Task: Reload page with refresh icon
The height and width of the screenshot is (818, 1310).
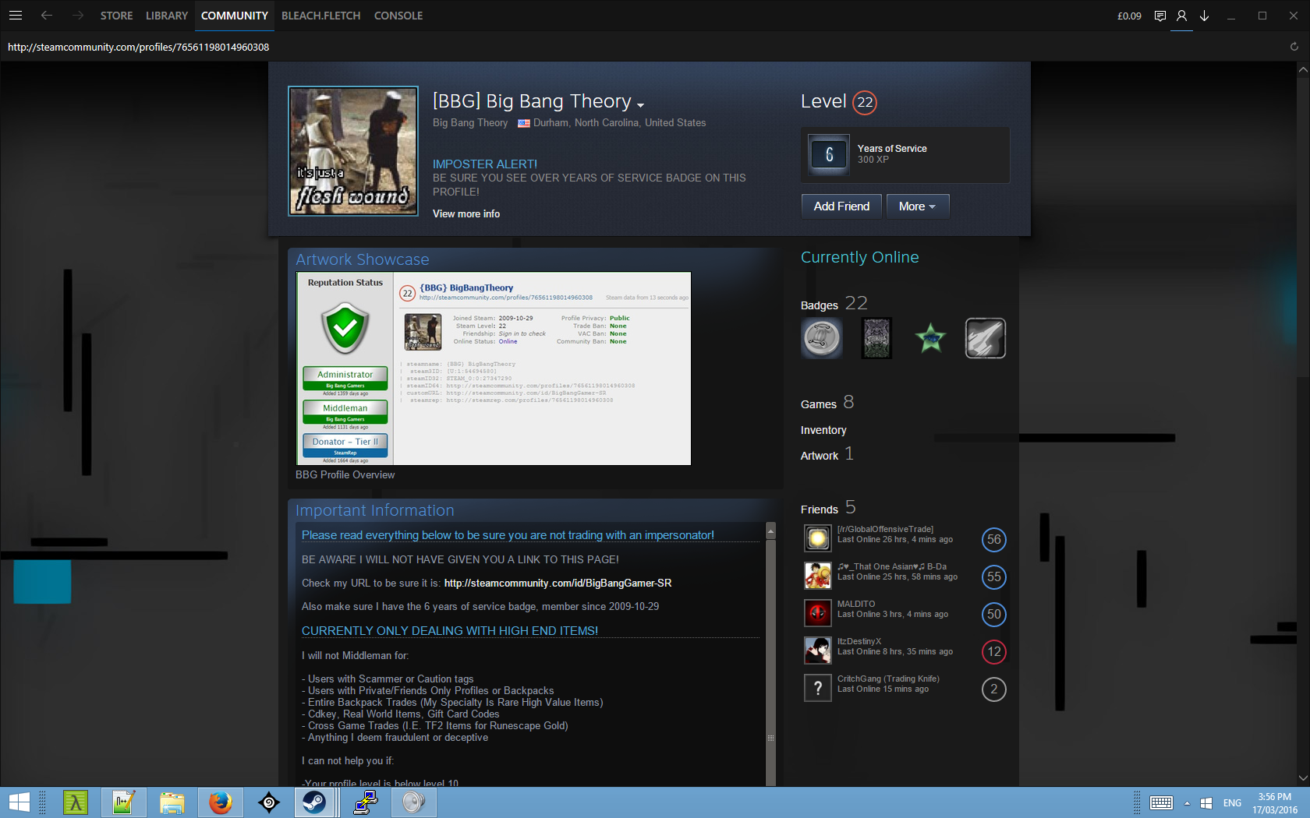Action: 1294,47
